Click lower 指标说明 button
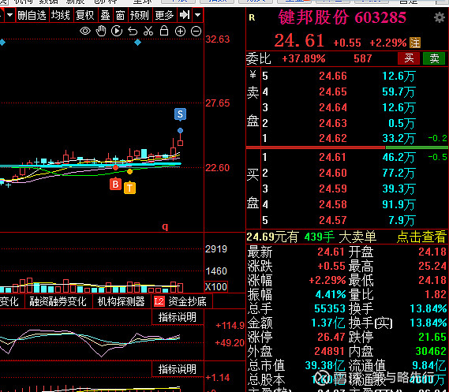This screenshot has height=392, width=449. click(178, 369)
